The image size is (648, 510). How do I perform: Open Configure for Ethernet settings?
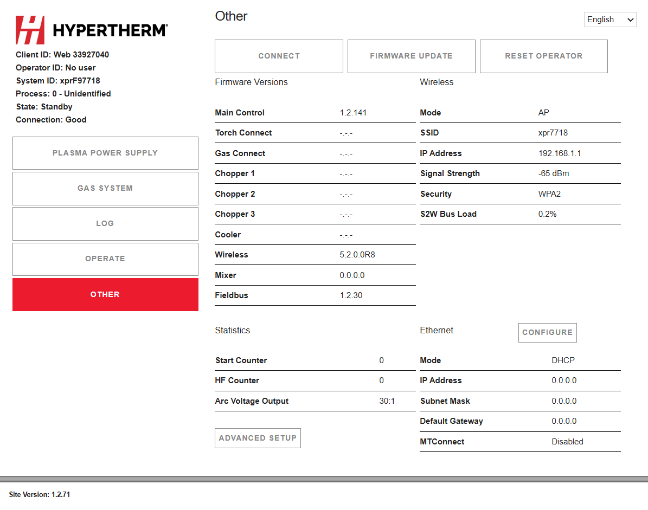point(547,332)
